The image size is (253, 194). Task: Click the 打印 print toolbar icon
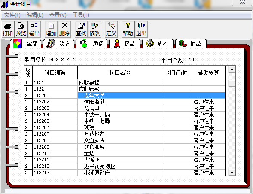pyautogui.click(x=8, y=29)
